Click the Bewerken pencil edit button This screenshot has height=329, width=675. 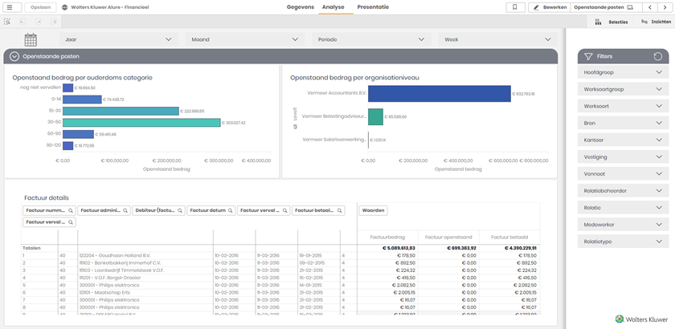[550, 7]
